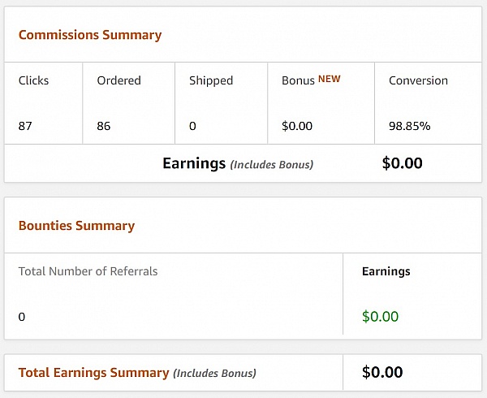Click the NEW badge beside Bonus
The height and width of the screenshot is (398, 487).
tap(330, 79)
